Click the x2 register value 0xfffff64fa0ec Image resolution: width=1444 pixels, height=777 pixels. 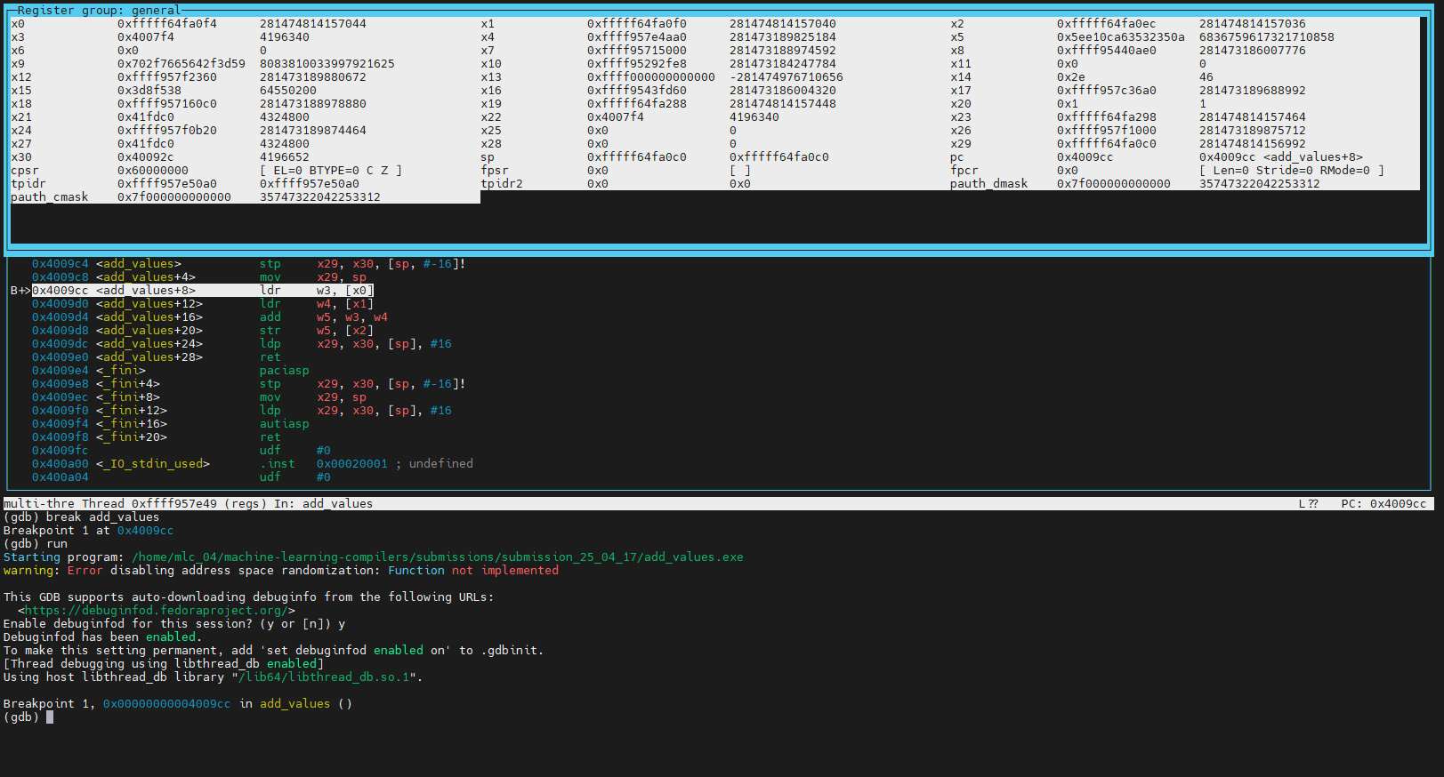pos(1107,24)
